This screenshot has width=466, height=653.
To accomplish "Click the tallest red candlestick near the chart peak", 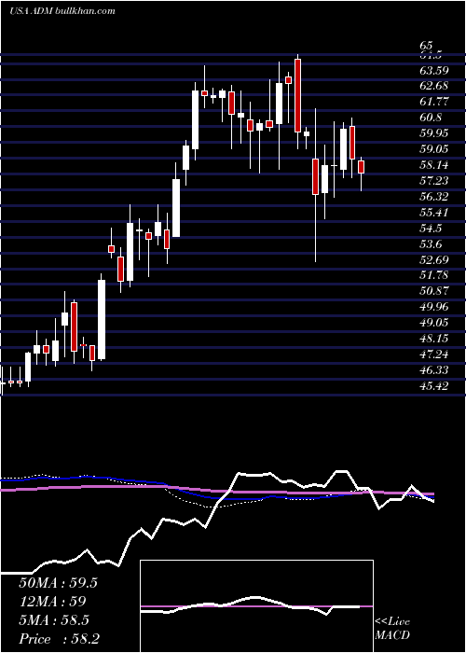I will [297, 95].
